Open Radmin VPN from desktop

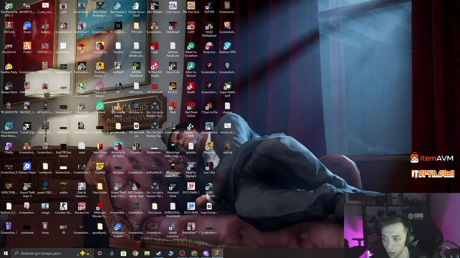(227, 48)
